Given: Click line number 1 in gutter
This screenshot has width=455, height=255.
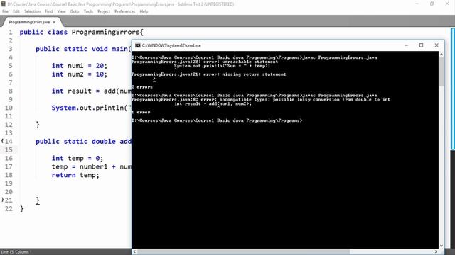Looking at the screenshot, I should click(x=11, y=32).
